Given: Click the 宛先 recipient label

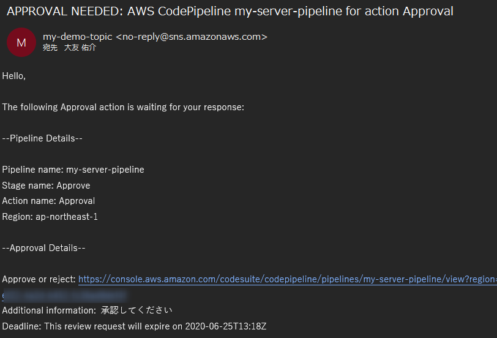Looking at the screenshot, I should (50, 48).
